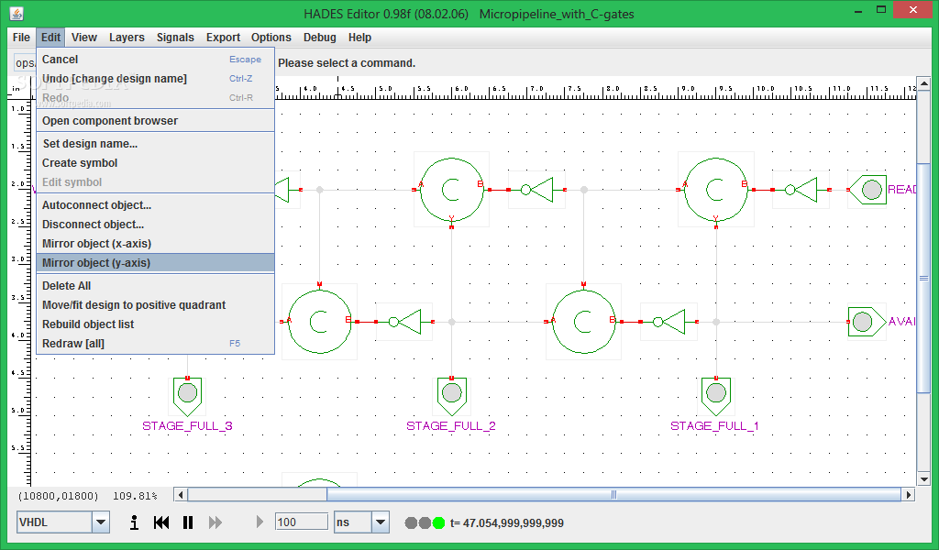
Task: Click the simulation time step field
Action: click(x=301, y=522)
